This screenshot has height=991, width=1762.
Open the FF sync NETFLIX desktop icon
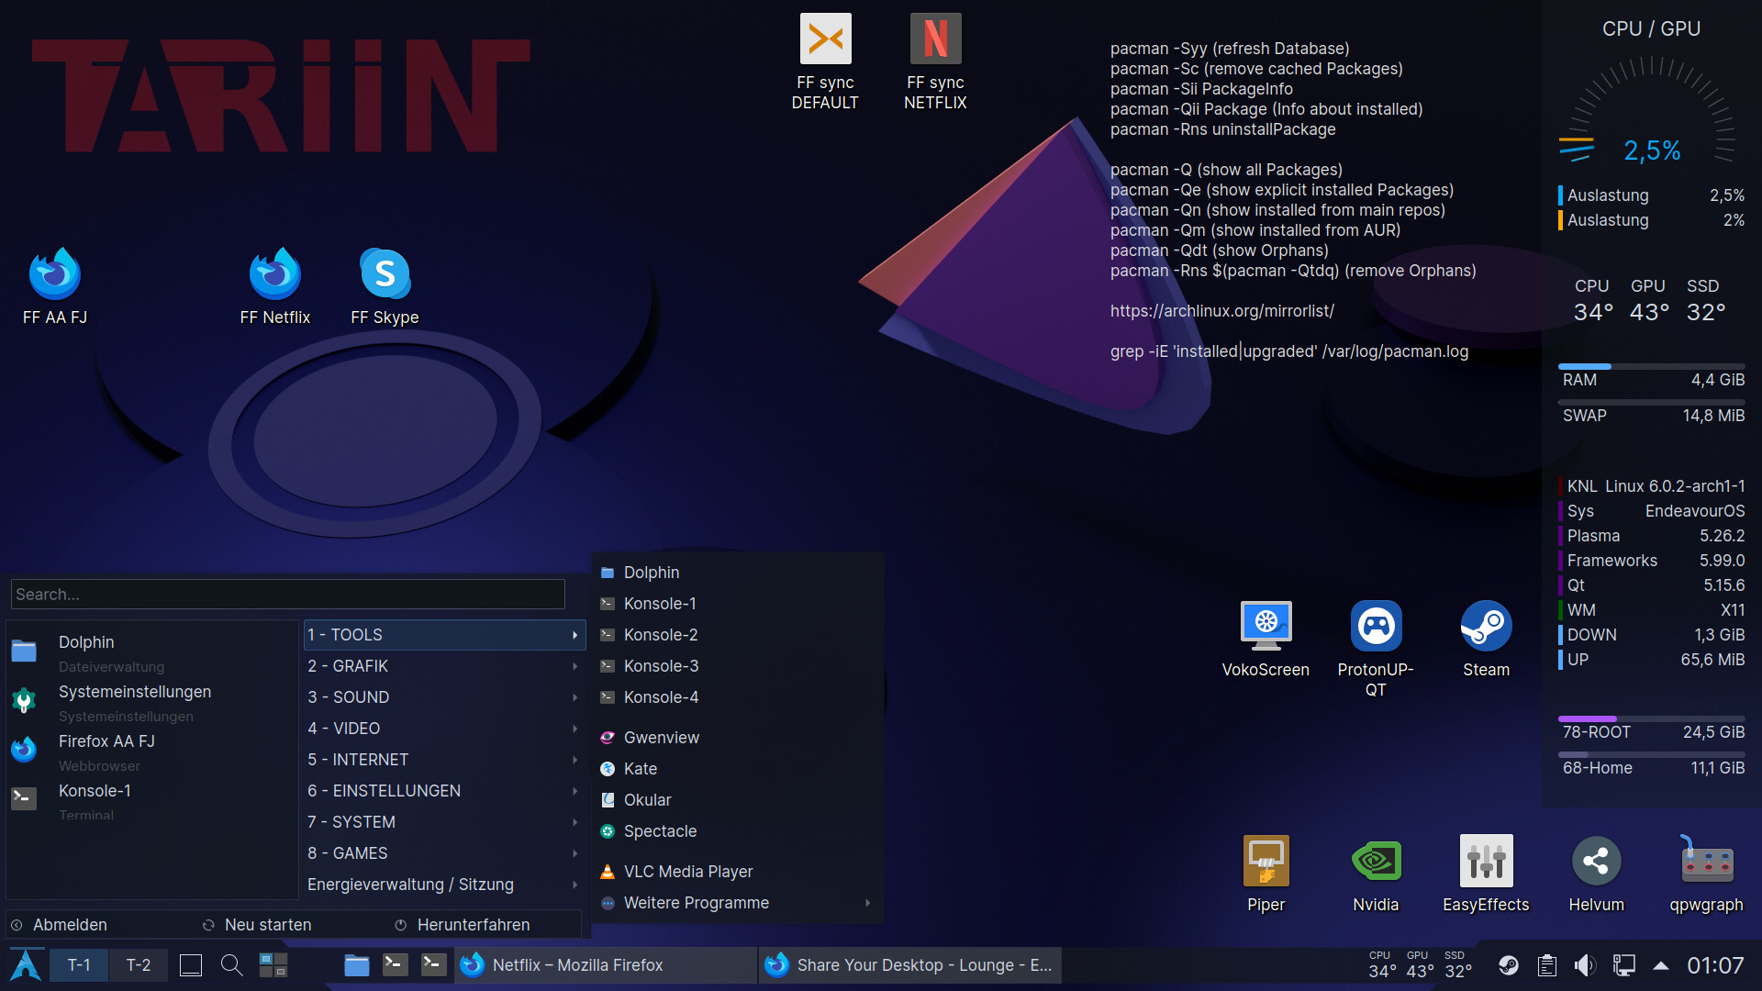[935, 62]
